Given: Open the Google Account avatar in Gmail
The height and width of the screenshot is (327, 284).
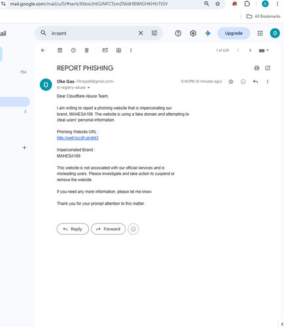Looking at the screenshot, I should pos(275,33).
